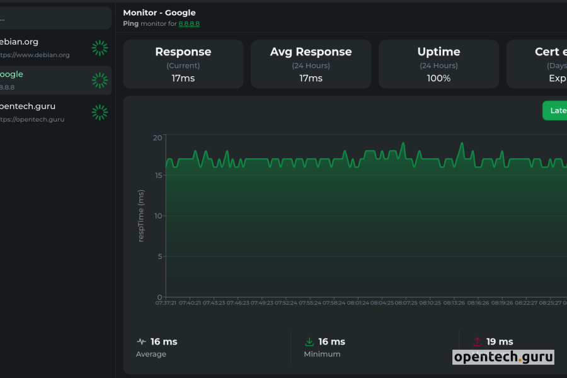Expand the Cert expiry stat card
This screenshot has height=378, width=567.
tap(542, 64)
